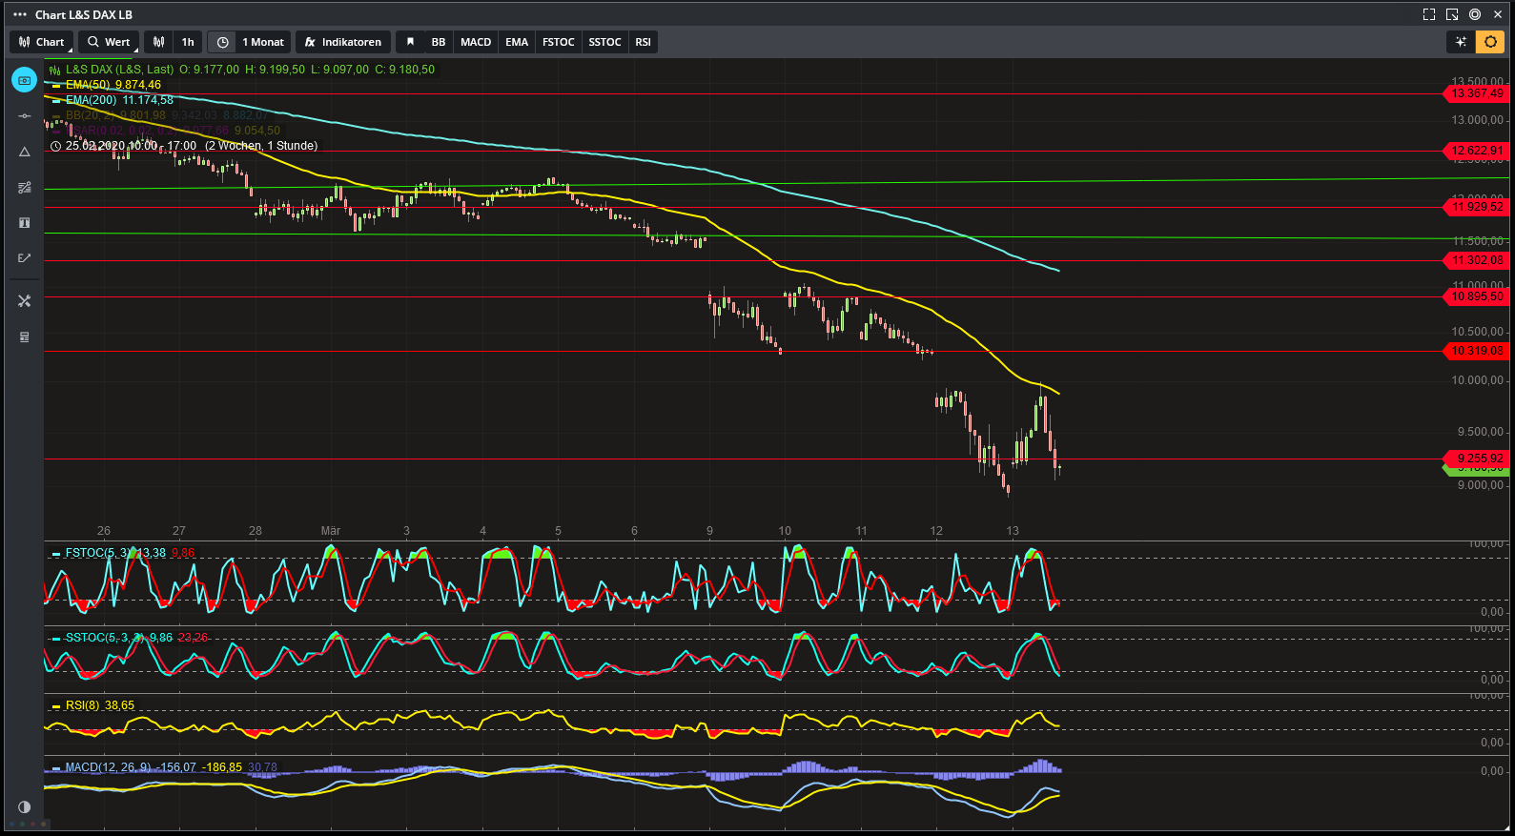Toggle the RSI indicator button

tap(644, 42)
